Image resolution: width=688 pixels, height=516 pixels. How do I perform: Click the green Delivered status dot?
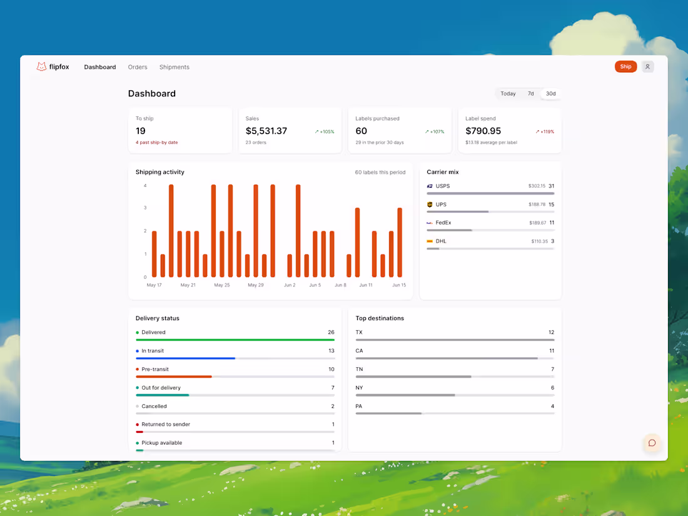pyautogui.click(x=138, y=333)
